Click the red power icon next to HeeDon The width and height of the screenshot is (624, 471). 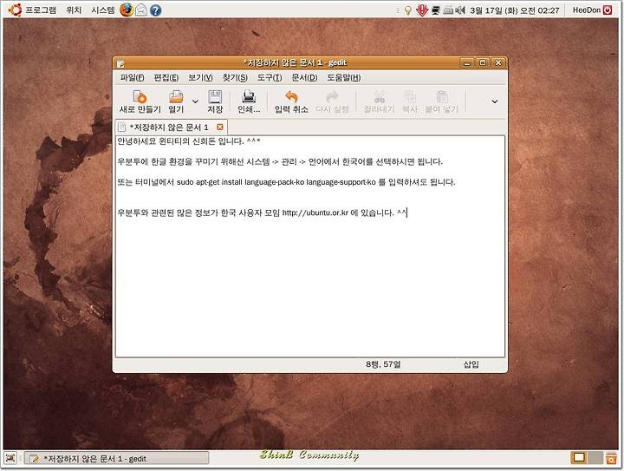[608, 10]
